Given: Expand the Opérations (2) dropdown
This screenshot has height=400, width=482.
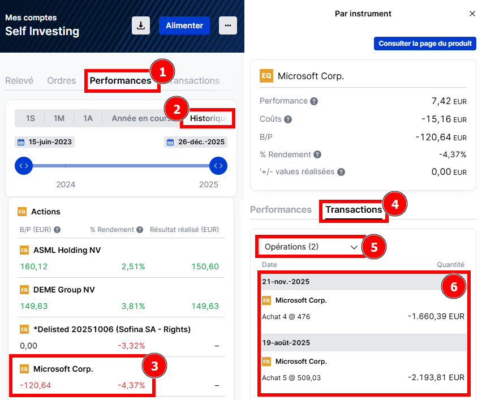Looking at the screenshot, I should pyautogui.click(x=311, y=247).
